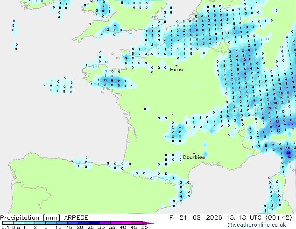Select the Dourbies location dot marker

[194, 153]
